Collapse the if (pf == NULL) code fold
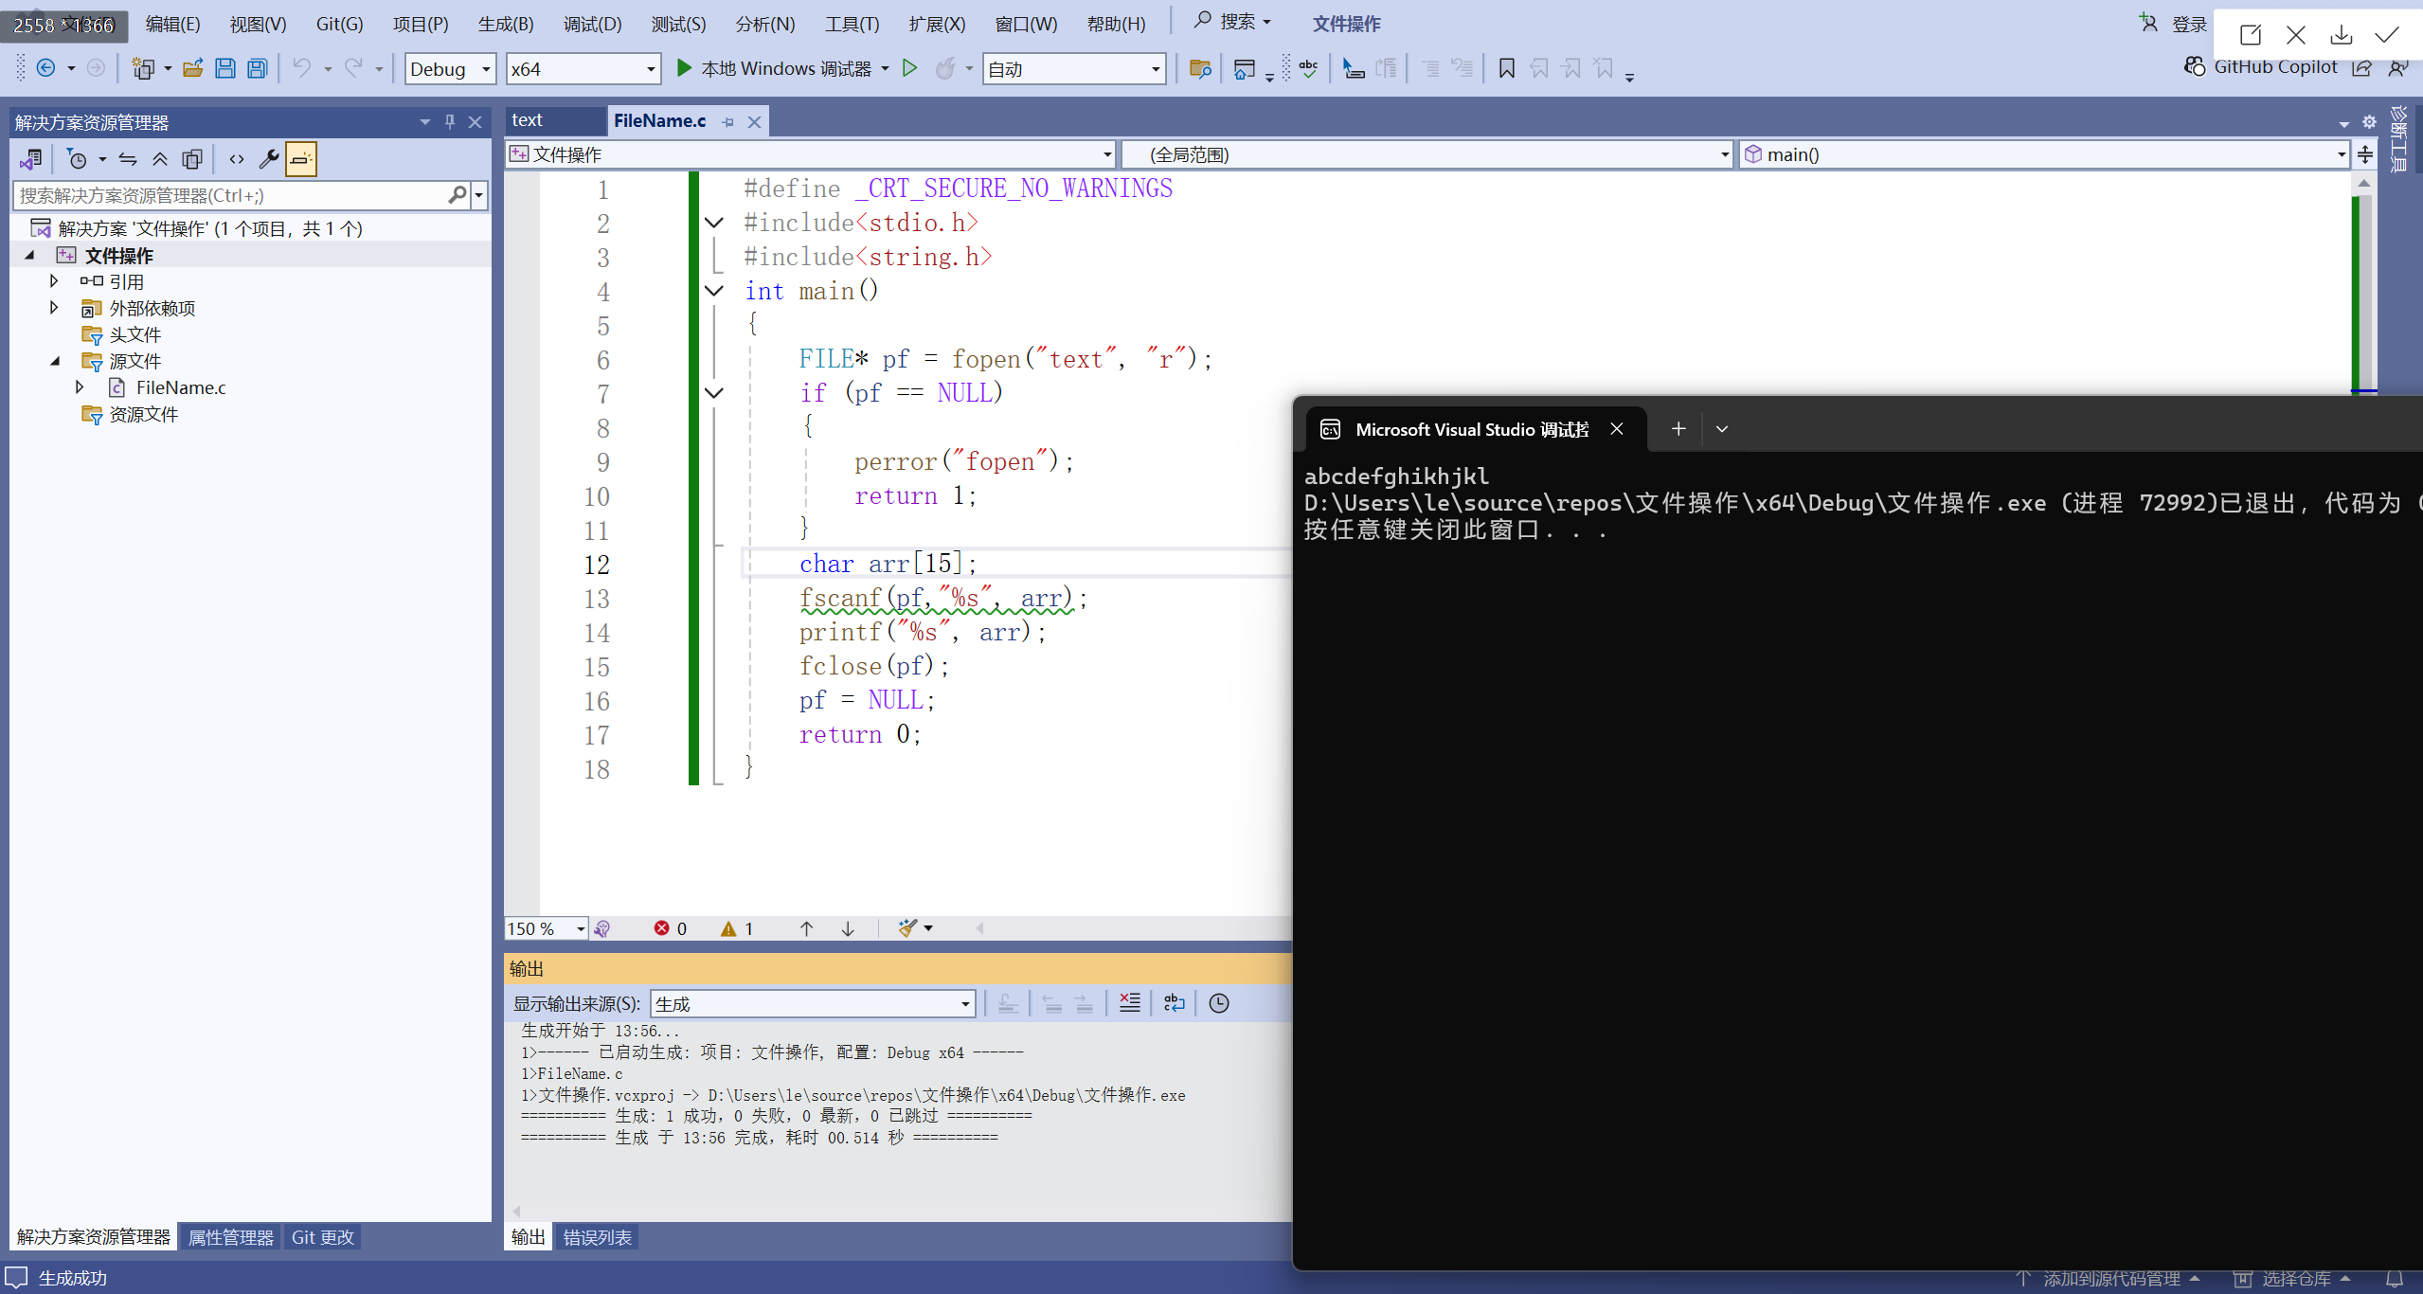The image size is (2423, 1294). click(714, 393)
